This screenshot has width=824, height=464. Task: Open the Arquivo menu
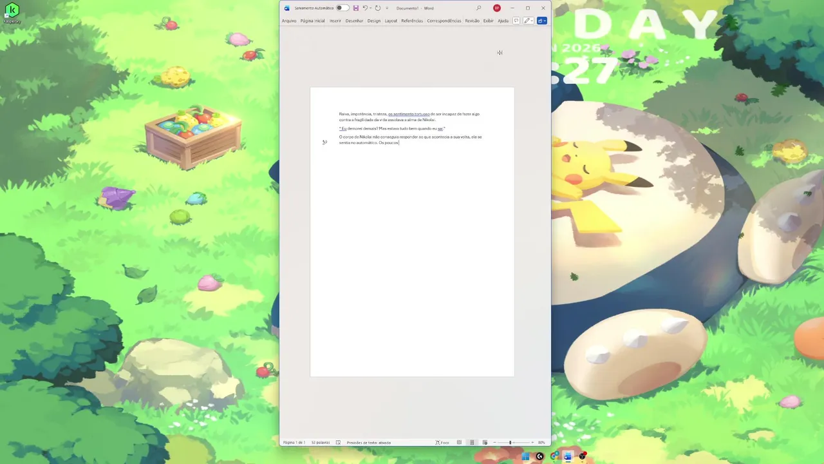tap(289, 21)
